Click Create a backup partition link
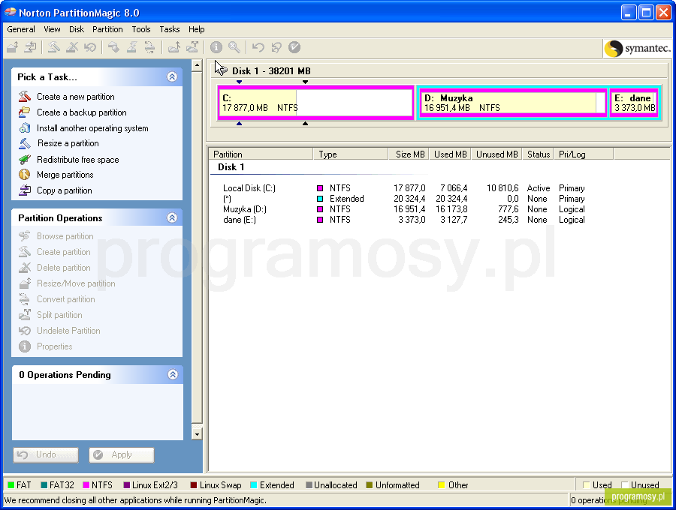The height and width of the screenshot is (510, 676). pos(81,112)
